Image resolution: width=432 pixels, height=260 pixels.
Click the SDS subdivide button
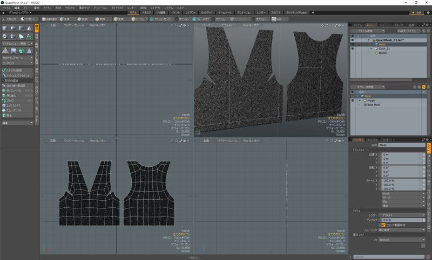tap(17, 86)
